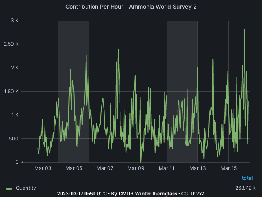
Task: Click the Mar 03 x-axis label
Action: [x=43, y=168]
